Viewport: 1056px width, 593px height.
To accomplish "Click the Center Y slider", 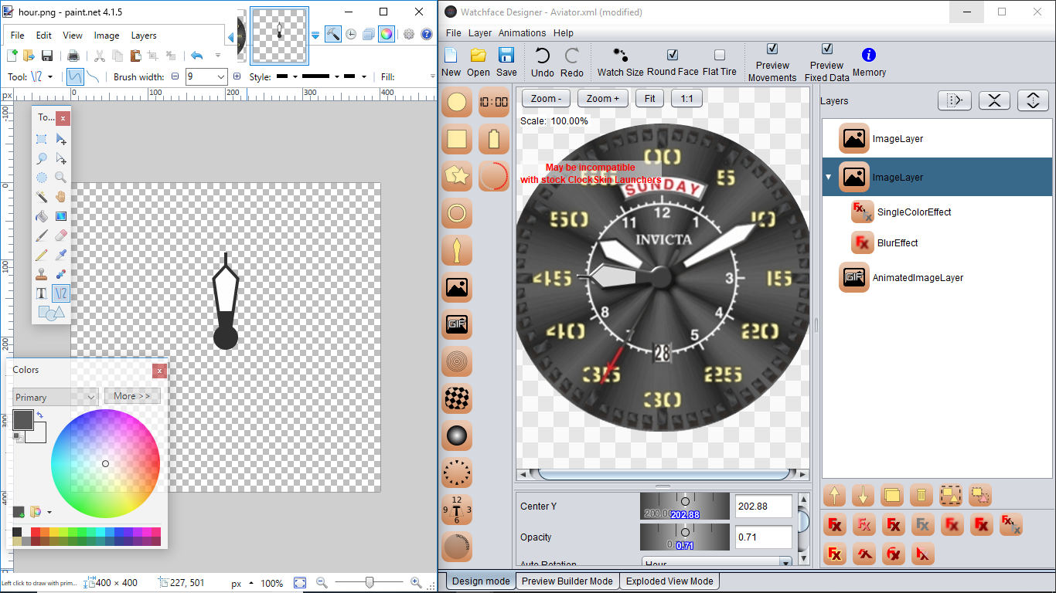I will [x=685, y=507].
